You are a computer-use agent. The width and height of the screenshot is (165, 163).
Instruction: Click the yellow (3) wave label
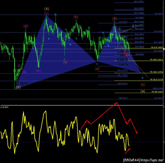pos(47,9)
